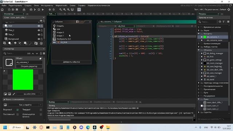This screenshot has height=131, width=233.
Task: Open game options gear icon in toolbar
Action: coord(50,10)
